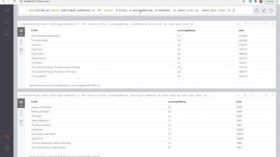Select "The Matrix" title cell
This screenshot has height=157, width=280.
(37, 63)
